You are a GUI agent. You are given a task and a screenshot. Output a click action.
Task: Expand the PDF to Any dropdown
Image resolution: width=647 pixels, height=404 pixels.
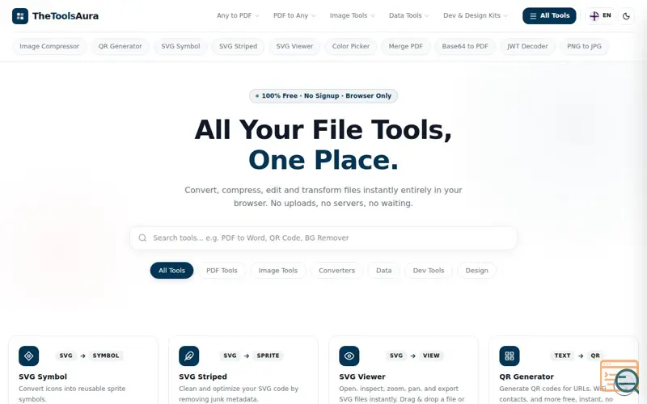294,15
